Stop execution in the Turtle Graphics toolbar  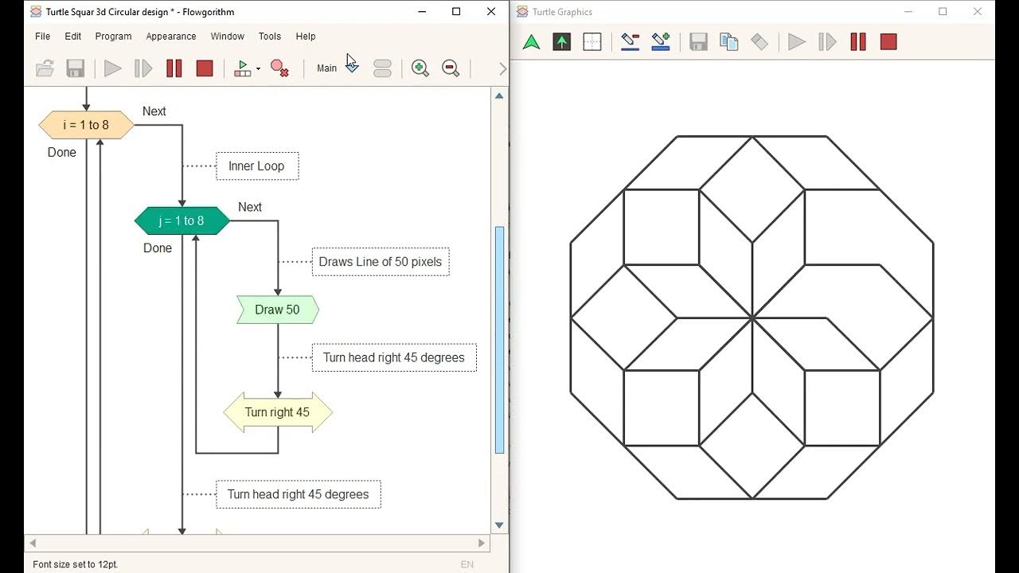pyautogui.click(x=889, y=42)
